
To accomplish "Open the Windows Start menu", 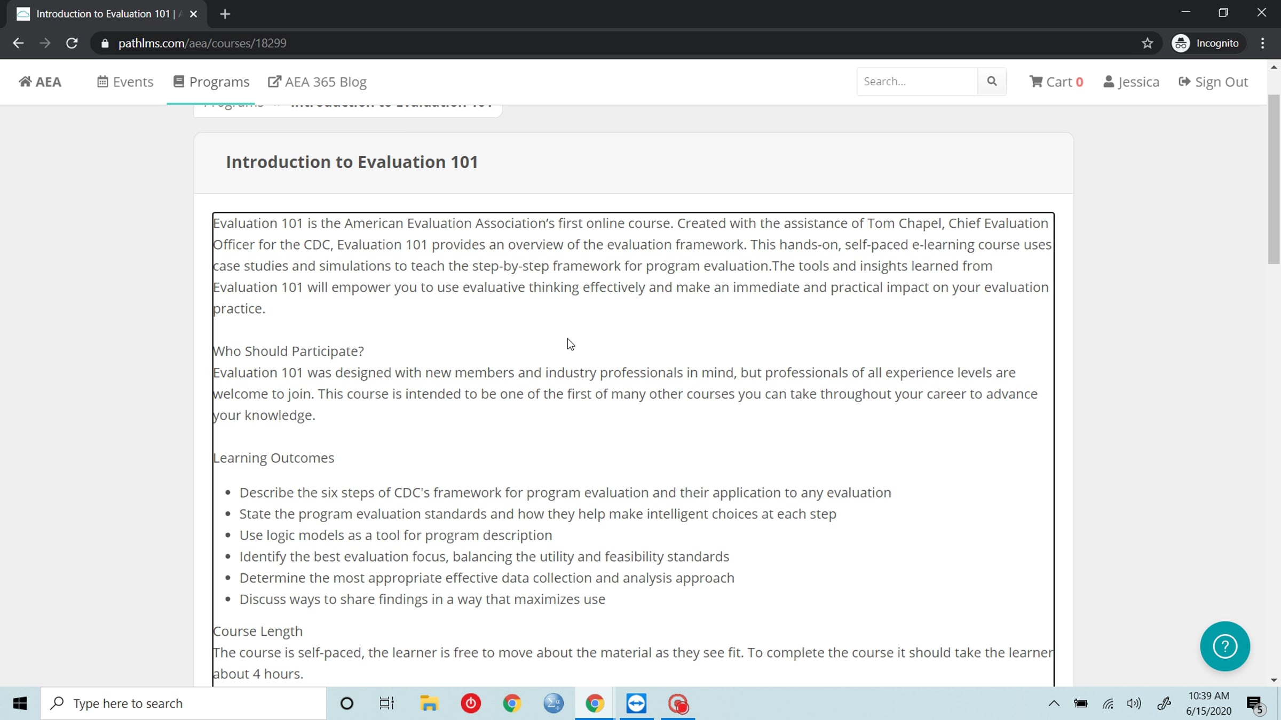I will click(20, 703).
